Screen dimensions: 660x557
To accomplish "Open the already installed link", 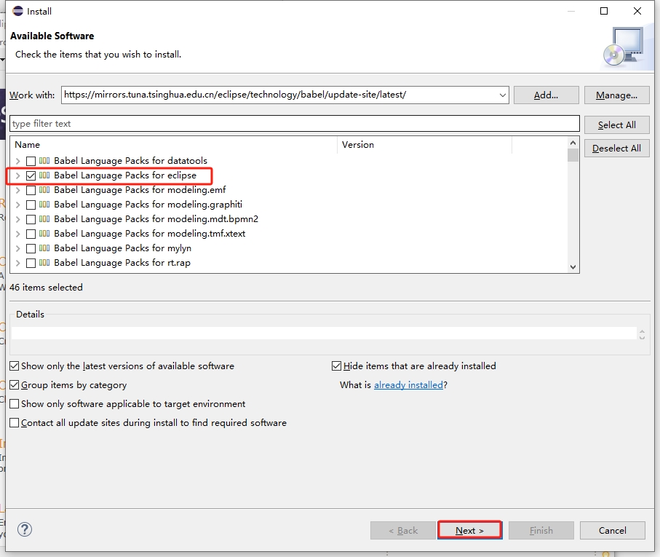I will tap(408, 385).
